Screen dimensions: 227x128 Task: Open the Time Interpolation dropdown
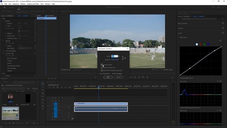[x=118, y=74]
